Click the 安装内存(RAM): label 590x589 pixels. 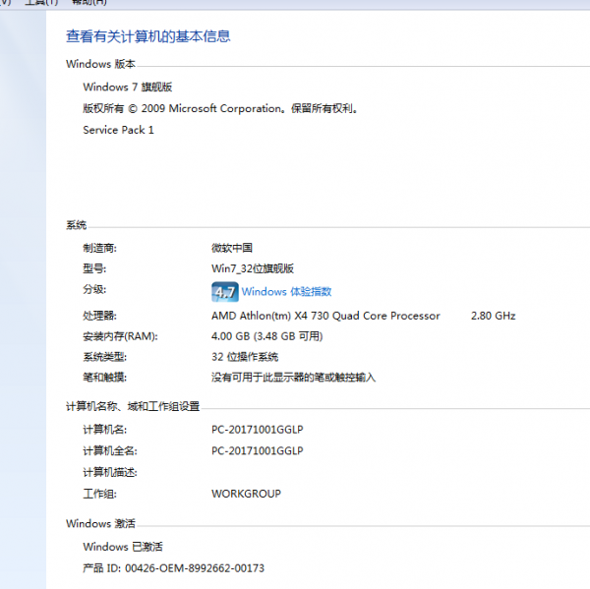[x=120, y=336]
